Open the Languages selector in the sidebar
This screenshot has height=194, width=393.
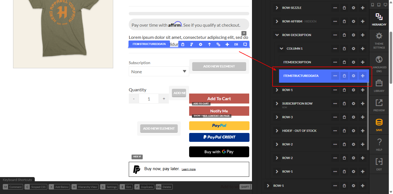[379, 64]
